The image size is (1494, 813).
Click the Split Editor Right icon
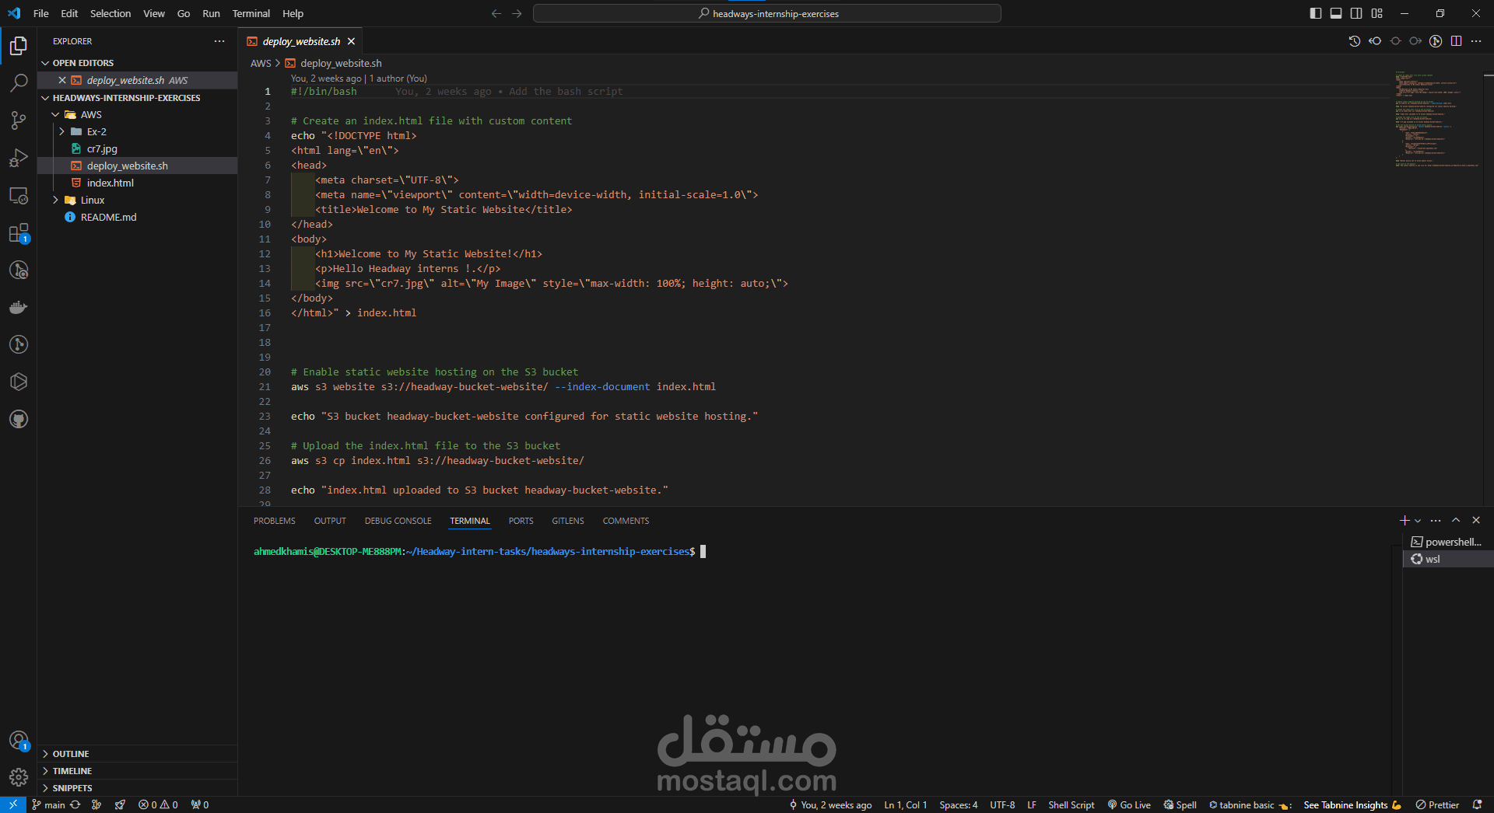pyautogui.click(x=1456, y=41)
